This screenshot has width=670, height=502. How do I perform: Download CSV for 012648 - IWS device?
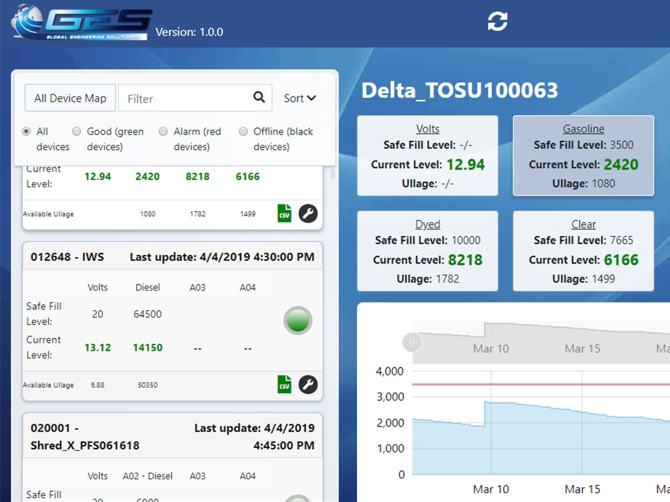pyautogui.click(x=285, y=385)
